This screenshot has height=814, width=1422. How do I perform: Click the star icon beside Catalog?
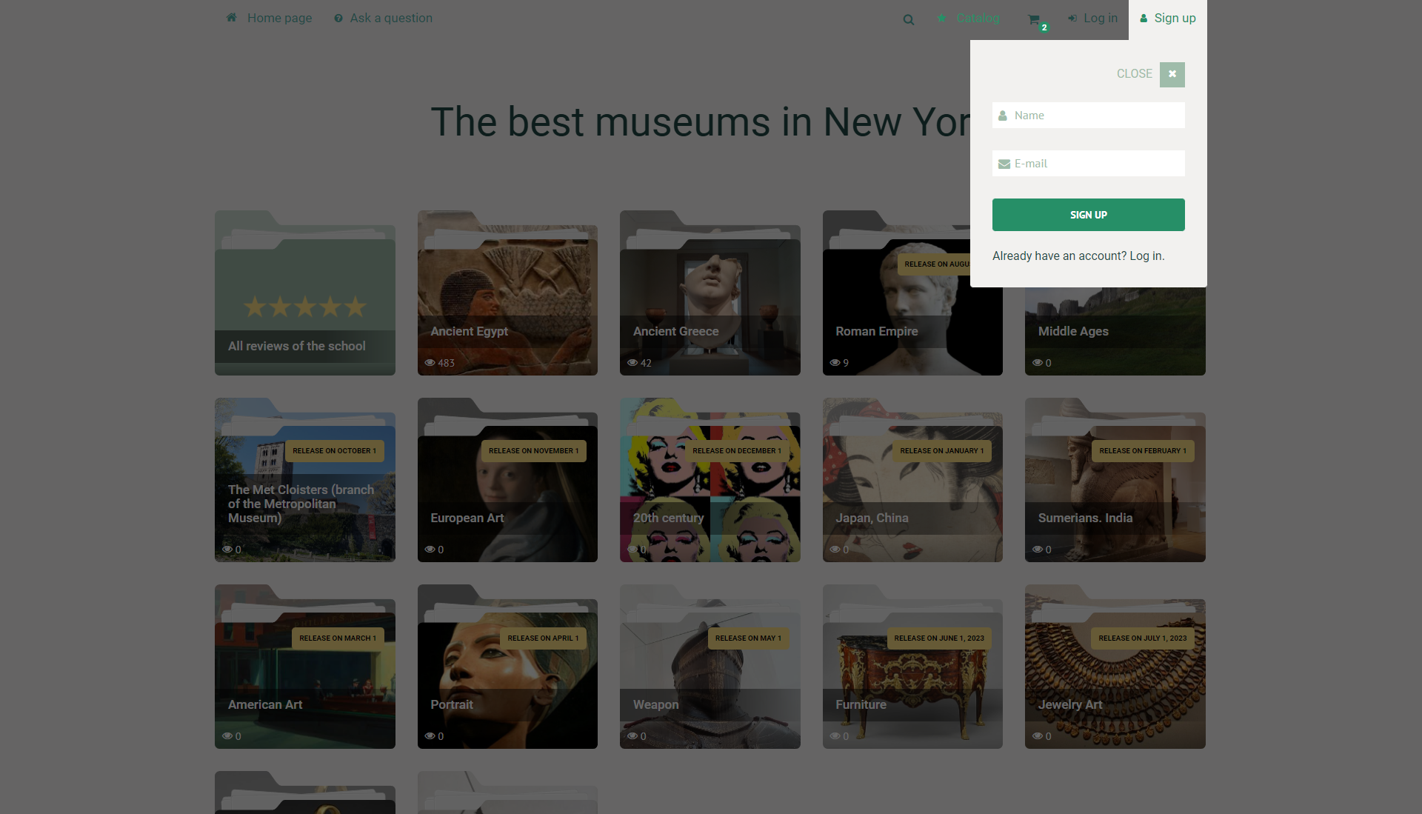tap(941, 19)
